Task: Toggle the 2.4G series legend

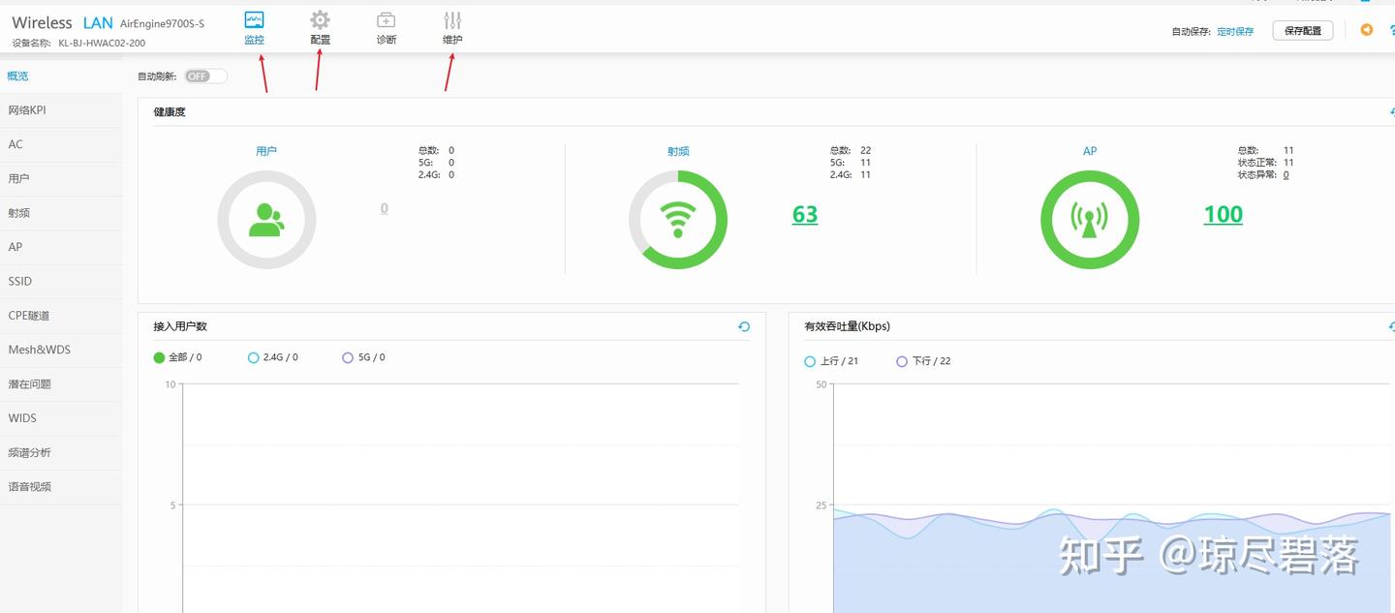Action: (273, 357)
